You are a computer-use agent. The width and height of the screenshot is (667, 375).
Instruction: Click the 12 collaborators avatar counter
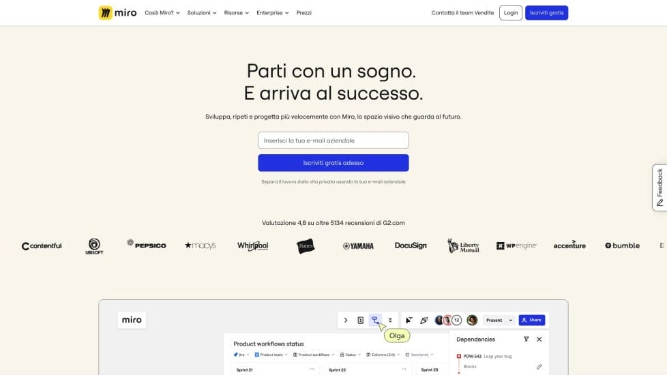(x=456, y=320)
